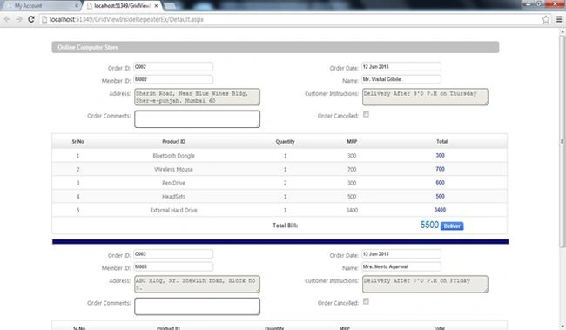Select the localhost:51349 GridView tab

click(x=122, y=6)
